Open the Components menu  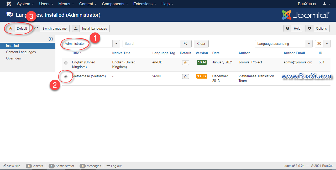[115, 4]
